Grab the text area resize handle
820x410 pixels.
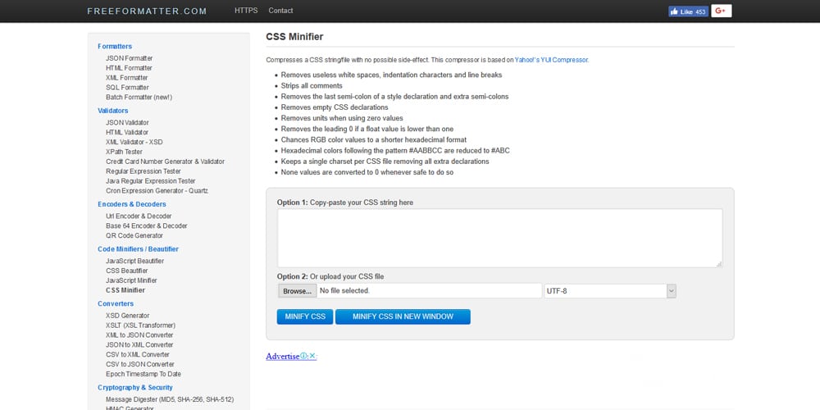coord(719,263)
